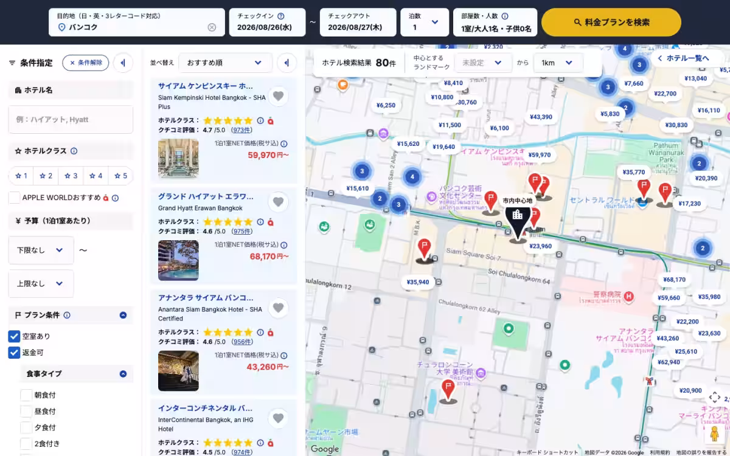Viewport: 730px width, 456px height.
Task: Enable 2食付き meal checkbox
Action: point(26,444)
